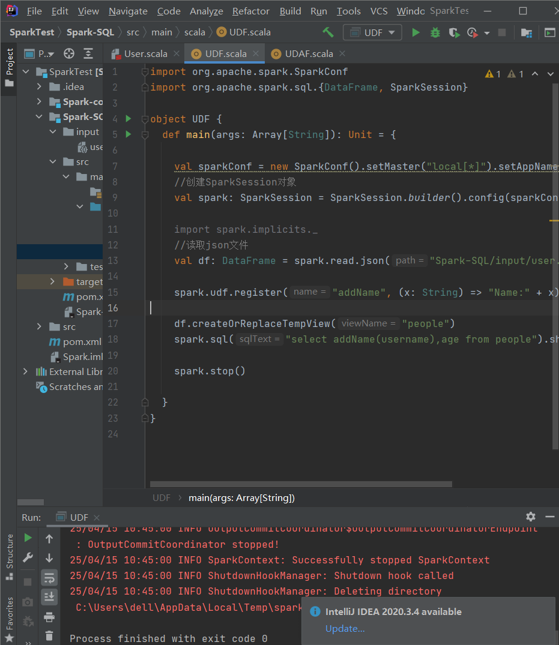Start debugging with the green bug icon
Image resolution: width=559 pixels, height=645 pixels.
pyautogui.click(x=435, y=32)
